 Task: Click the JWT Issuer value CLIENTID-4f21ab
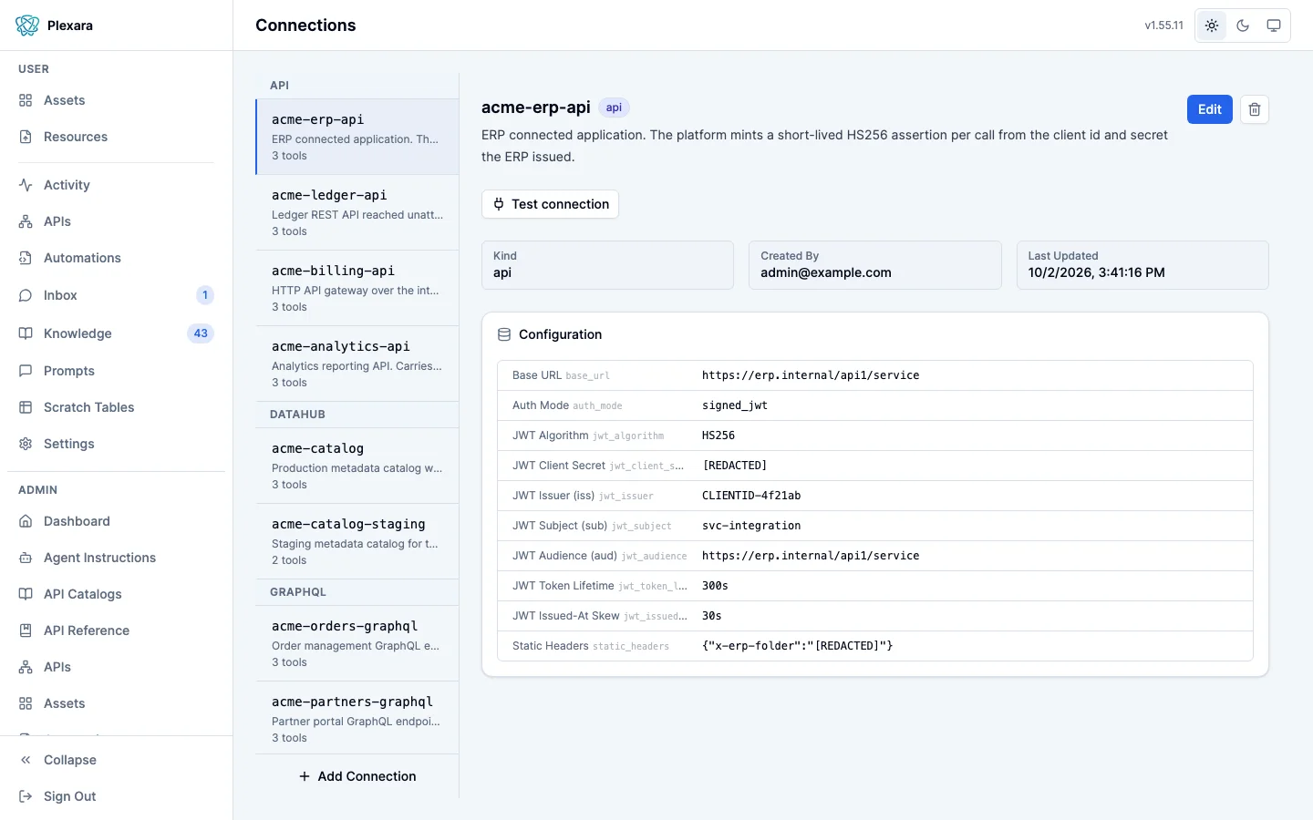coord(751,496)
